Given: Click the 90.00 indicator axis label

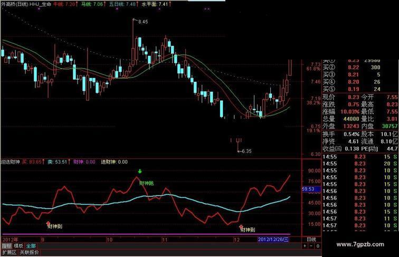Looking at the screenshot, I should pos(314,171).
